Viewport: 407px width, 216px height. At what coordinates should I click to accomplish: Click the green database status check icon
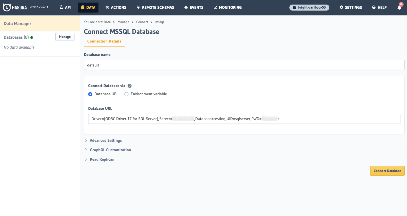32,37
